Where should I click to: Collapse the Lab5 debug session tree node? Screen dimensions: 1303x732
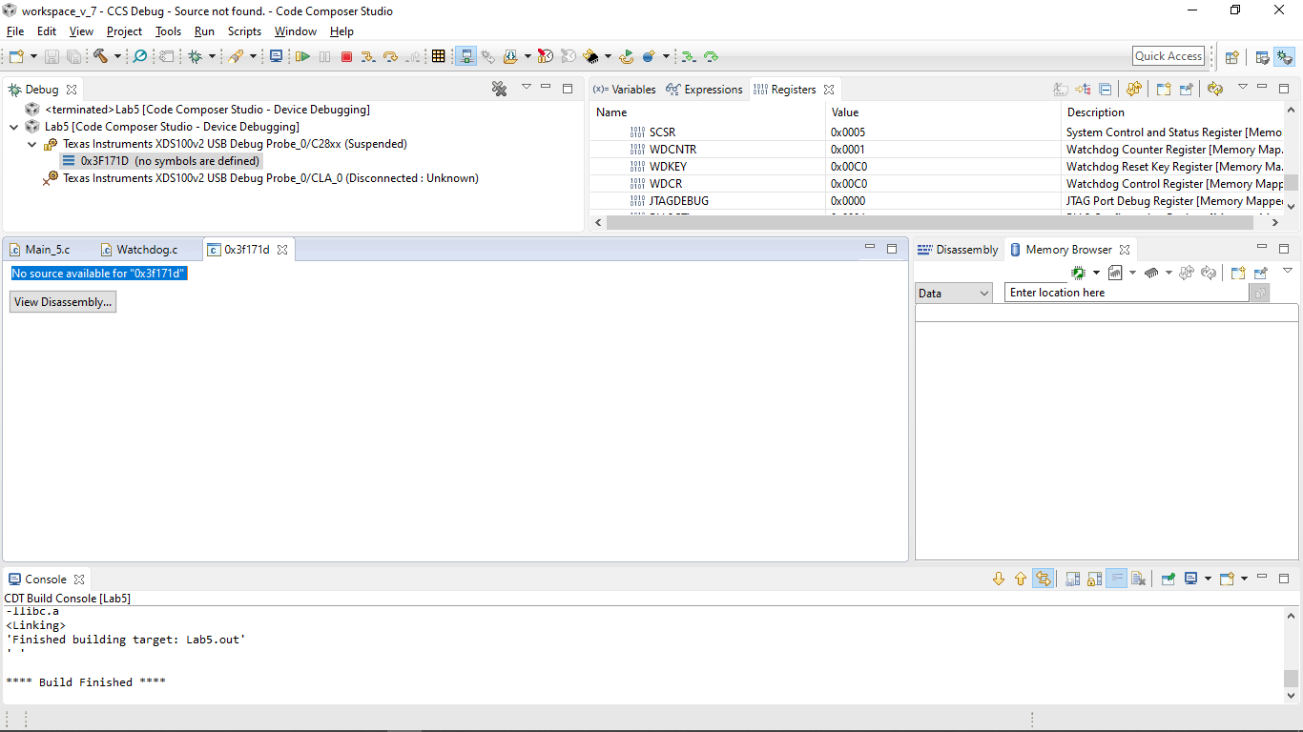click(x=14, y=127)
